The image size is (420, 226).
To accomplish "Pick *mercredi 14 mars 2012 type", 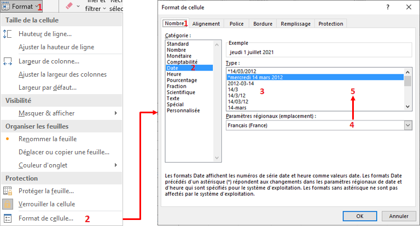I will pos(315,77).
